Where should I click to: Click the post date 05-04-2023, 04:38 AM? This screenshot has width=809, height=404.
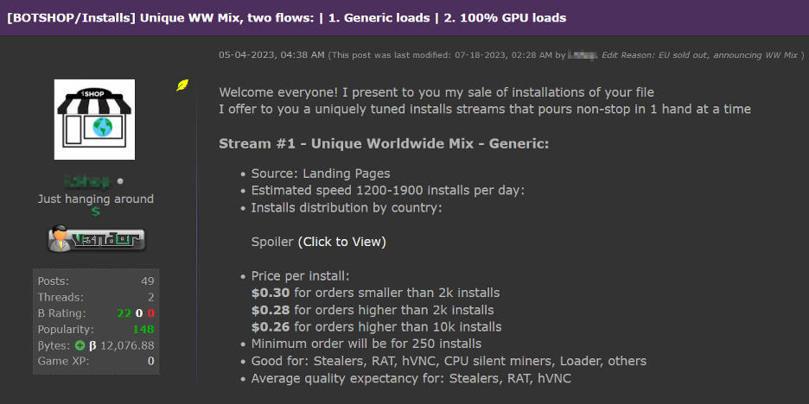(271, 54)
